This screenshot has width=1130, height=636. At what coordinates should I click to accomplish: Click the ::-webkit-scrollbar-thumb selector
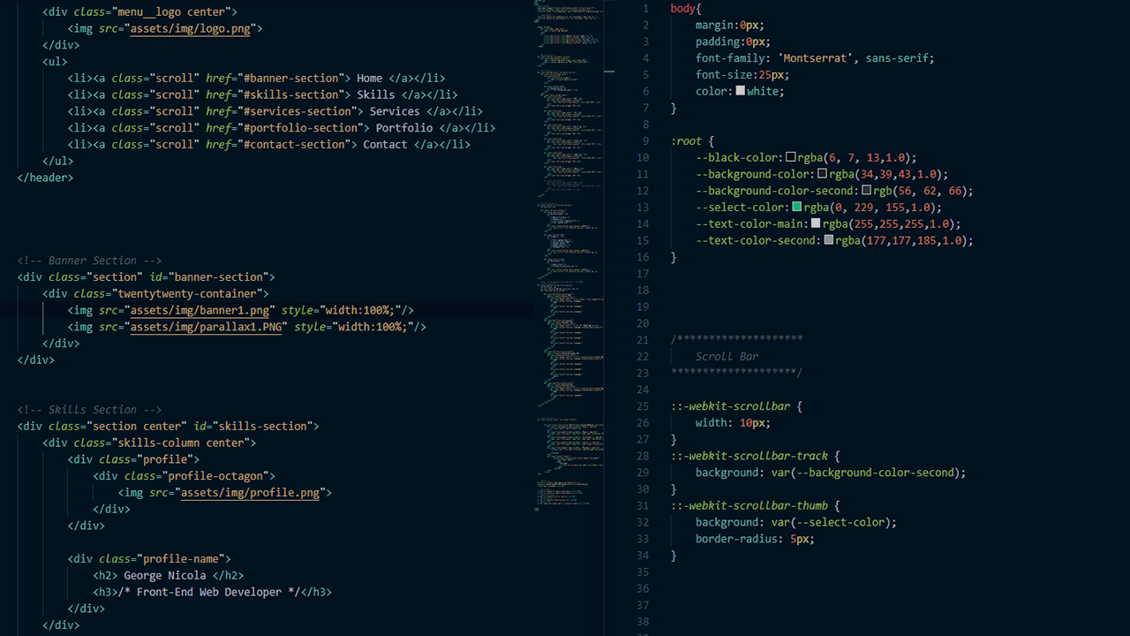(x=750, y=506)
